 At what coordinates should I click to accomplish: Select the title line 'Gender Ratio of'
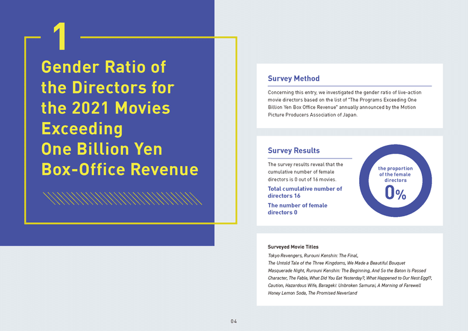pos(104,67)
